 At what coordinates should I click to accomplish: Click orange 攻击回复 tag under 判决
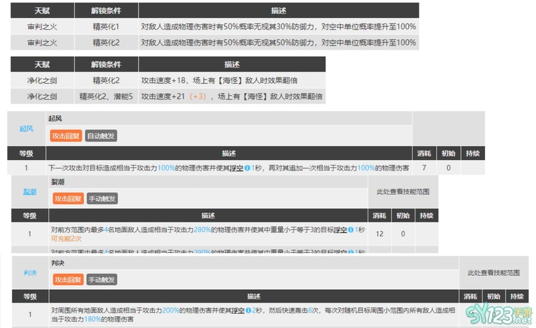pos(68,280)
